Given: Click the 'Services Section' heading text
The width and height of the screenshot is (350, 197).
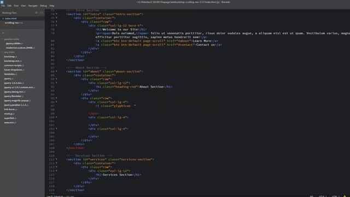Looking at the screenshot, I should tap(118, 175).
